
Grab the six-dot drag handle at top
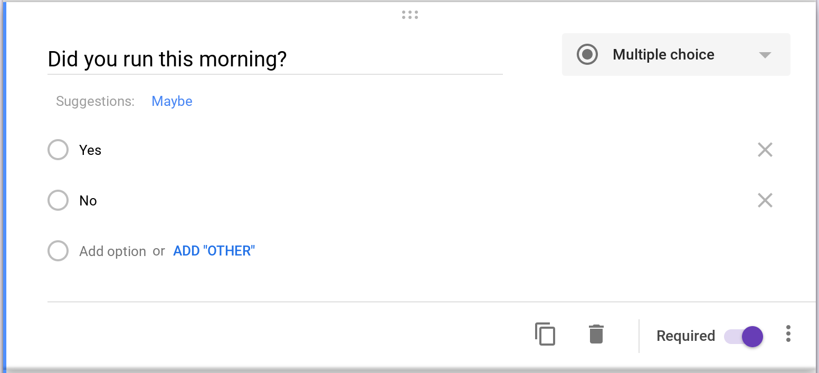410,15
